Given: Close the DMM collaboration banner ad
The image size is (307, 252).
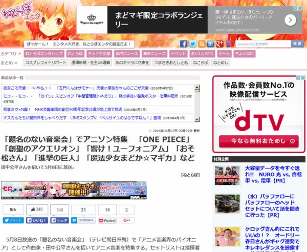Looking at the screenshot, I should (144, 183).
